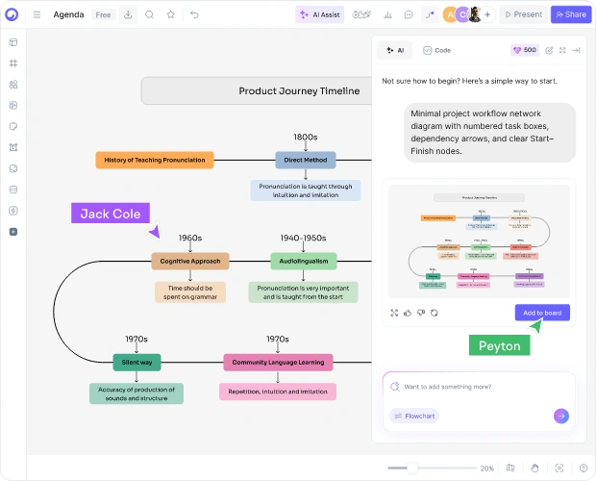Click the 500 credits badge
This screenshot has height=481, width=596.
pos(525,50)
